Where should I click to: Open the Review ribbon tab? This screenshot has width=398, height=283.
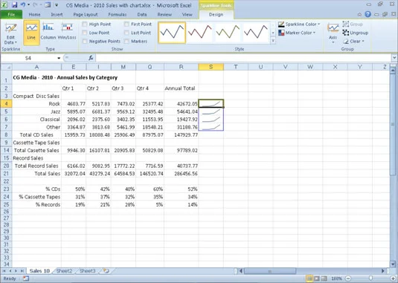164,15
